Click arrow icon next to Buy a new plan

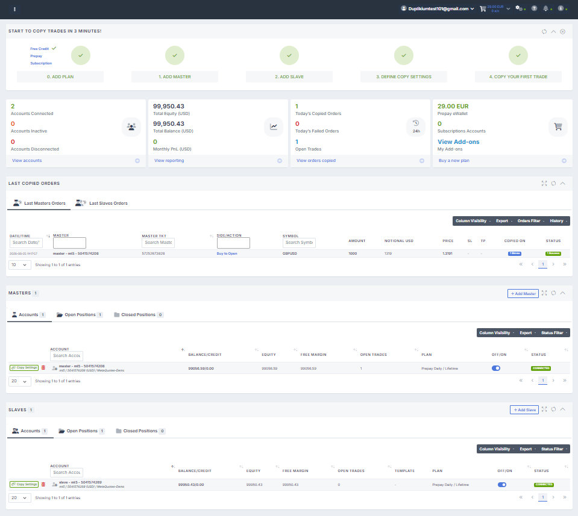click(564, 161)
